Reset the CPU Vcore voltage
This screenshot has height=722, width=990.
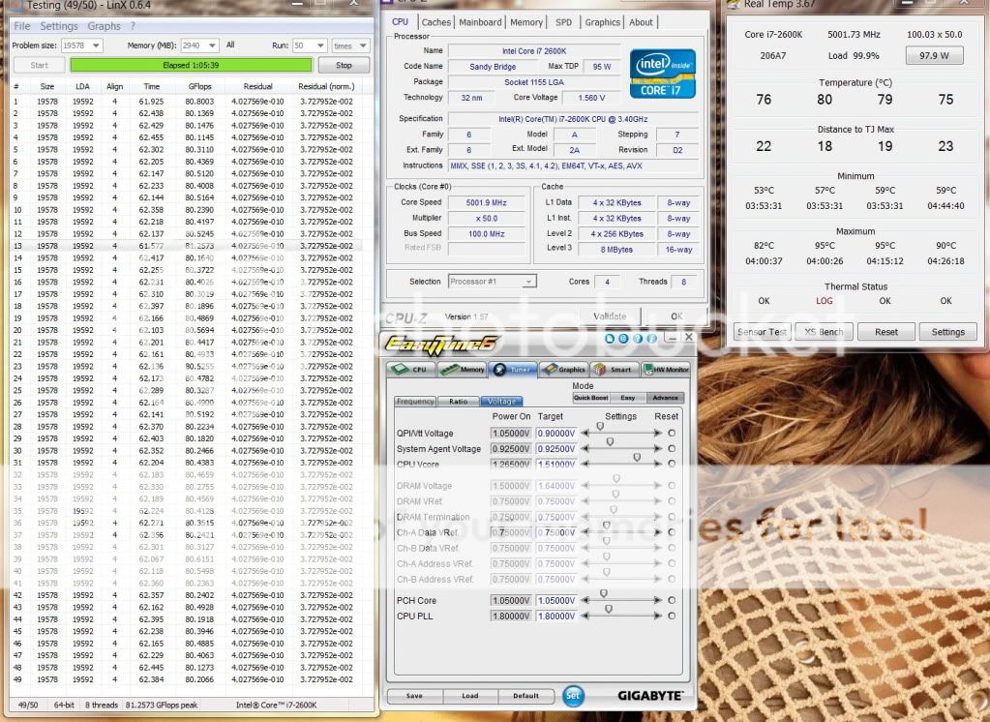click(x=672, y=465)
